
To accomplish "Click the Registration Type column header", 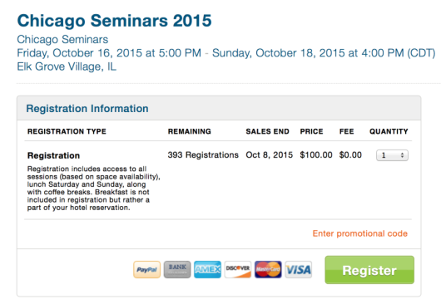I will tap(67, 131).
